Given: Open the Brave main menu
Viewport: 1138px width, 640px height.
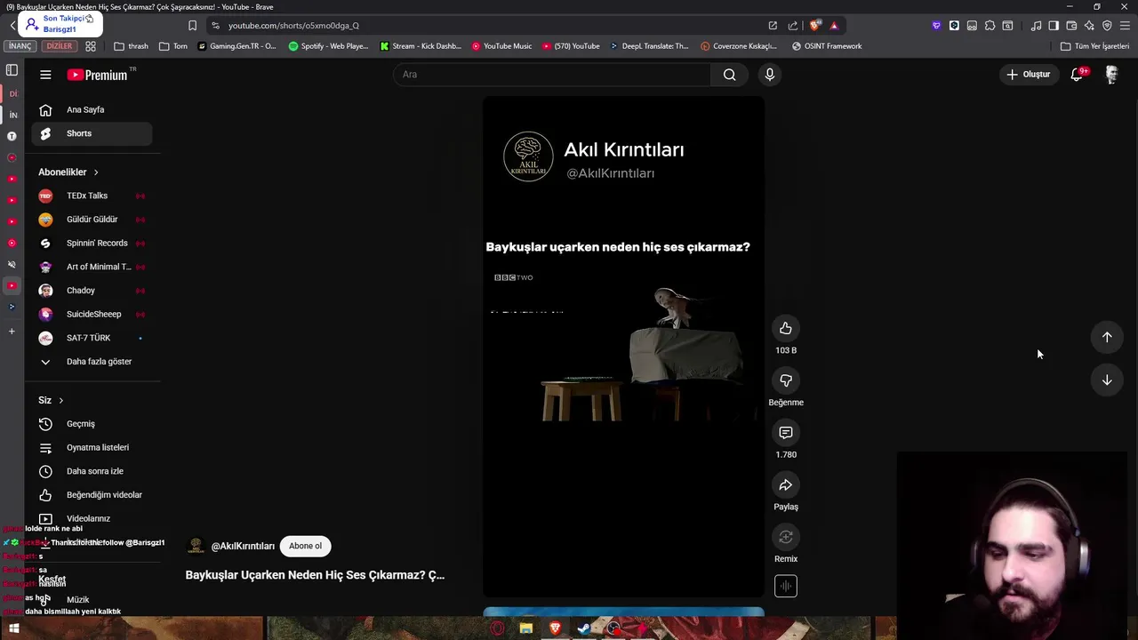Looking at the screenshot, I should point(1125,26).
